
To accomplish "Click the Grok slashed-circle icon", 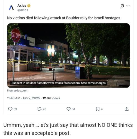I will [x=122, y=6].
